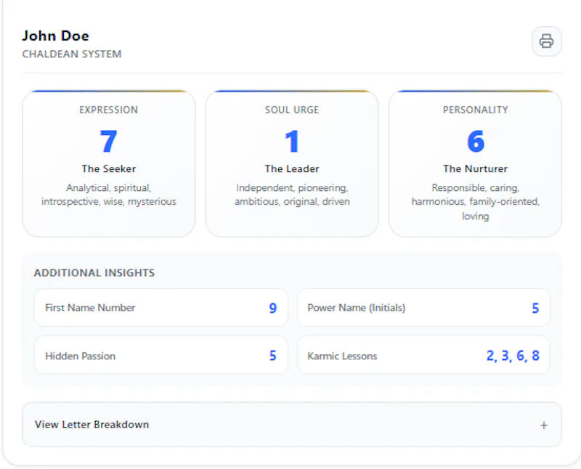Click The Nurturer title text

476,169
